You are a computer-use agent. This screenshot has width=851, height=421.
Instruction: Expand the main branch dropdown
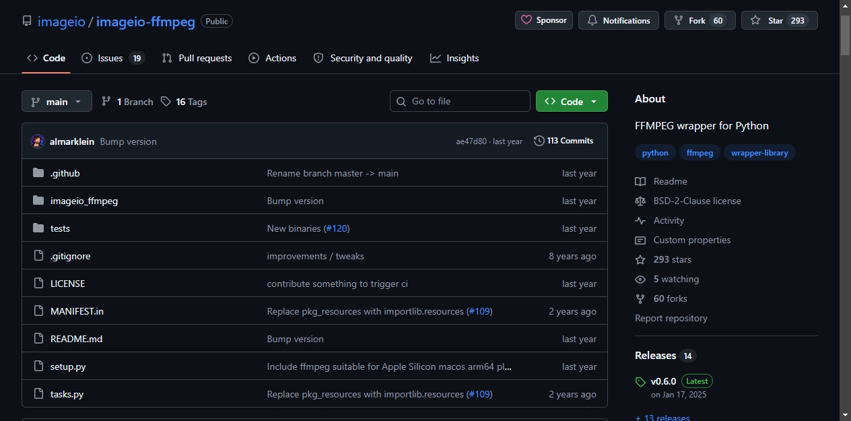(57, 102)
